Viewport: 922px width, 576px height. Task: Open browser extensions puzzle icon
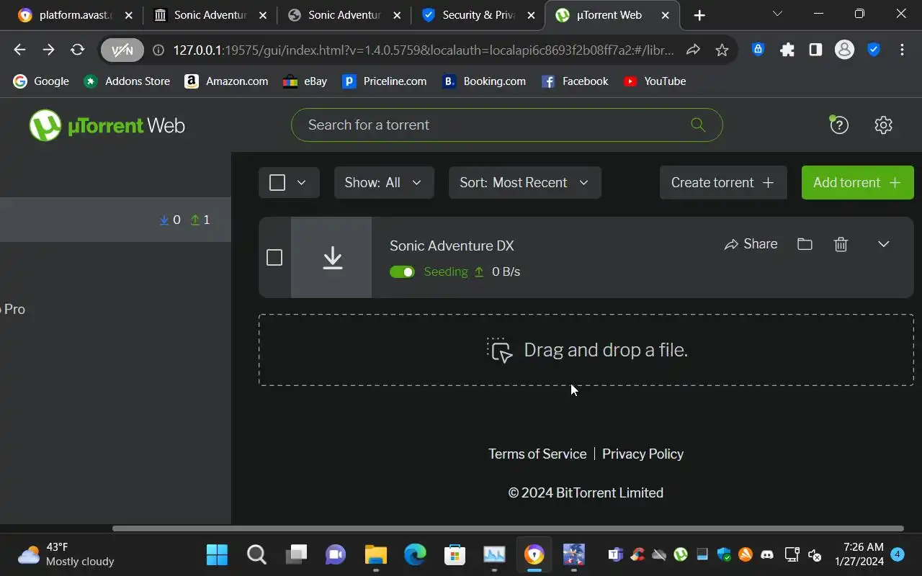click(787, 50)
